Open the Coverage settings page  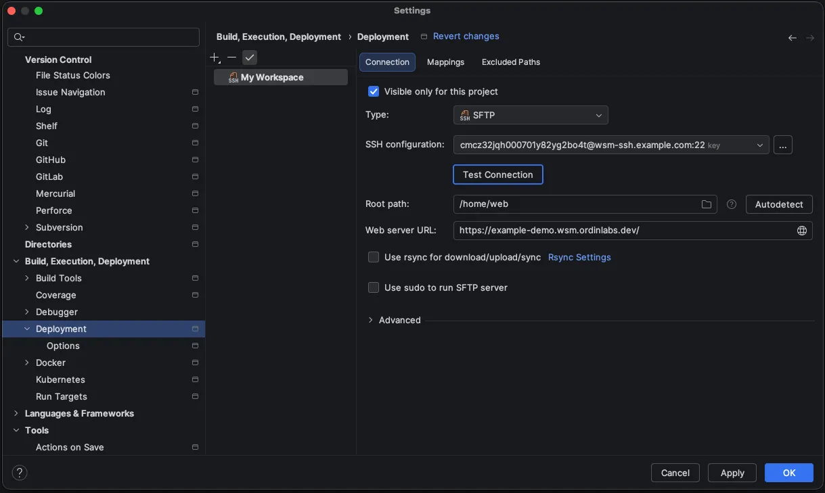[56, 295]
